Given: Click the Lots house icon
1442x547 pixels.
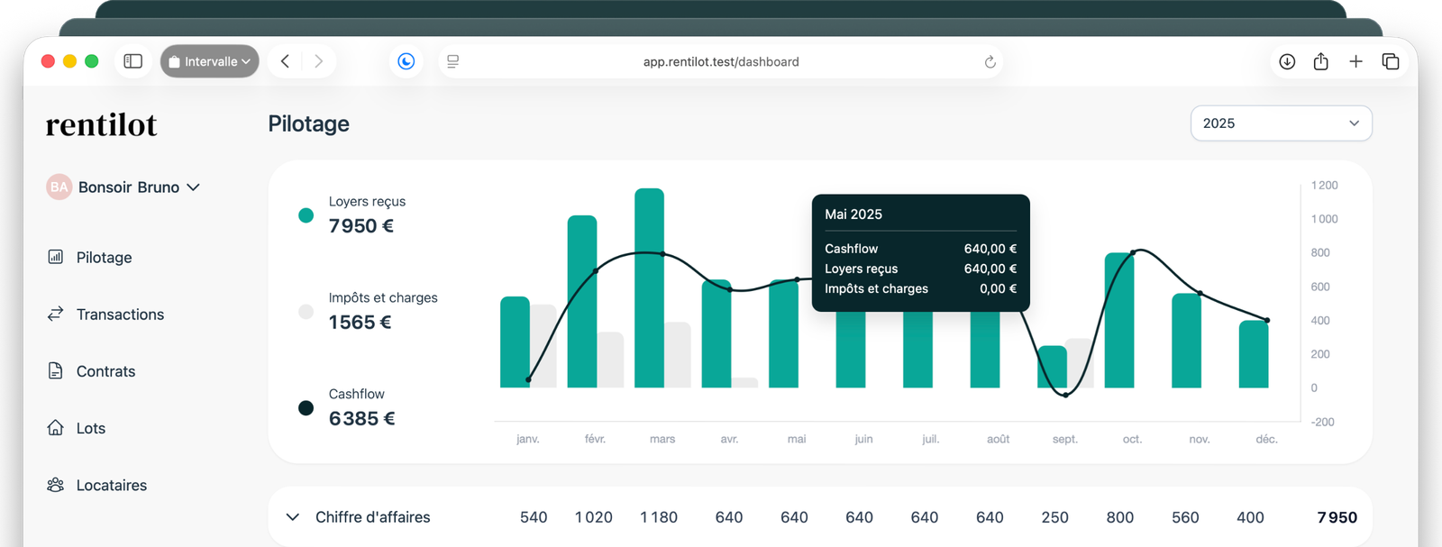Looking at the screenshot, I should [x=55, y=427].
